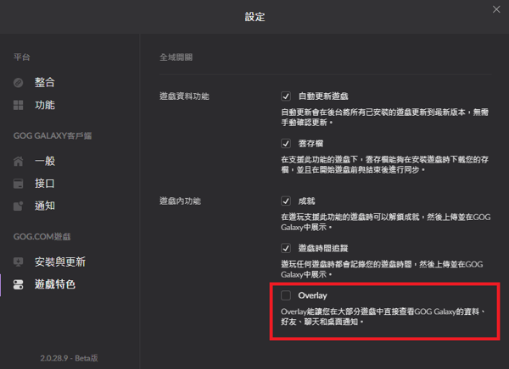Click the 接口 (Interface) window icon
Viewport: 509px width, 369px height.
[19, 183]
